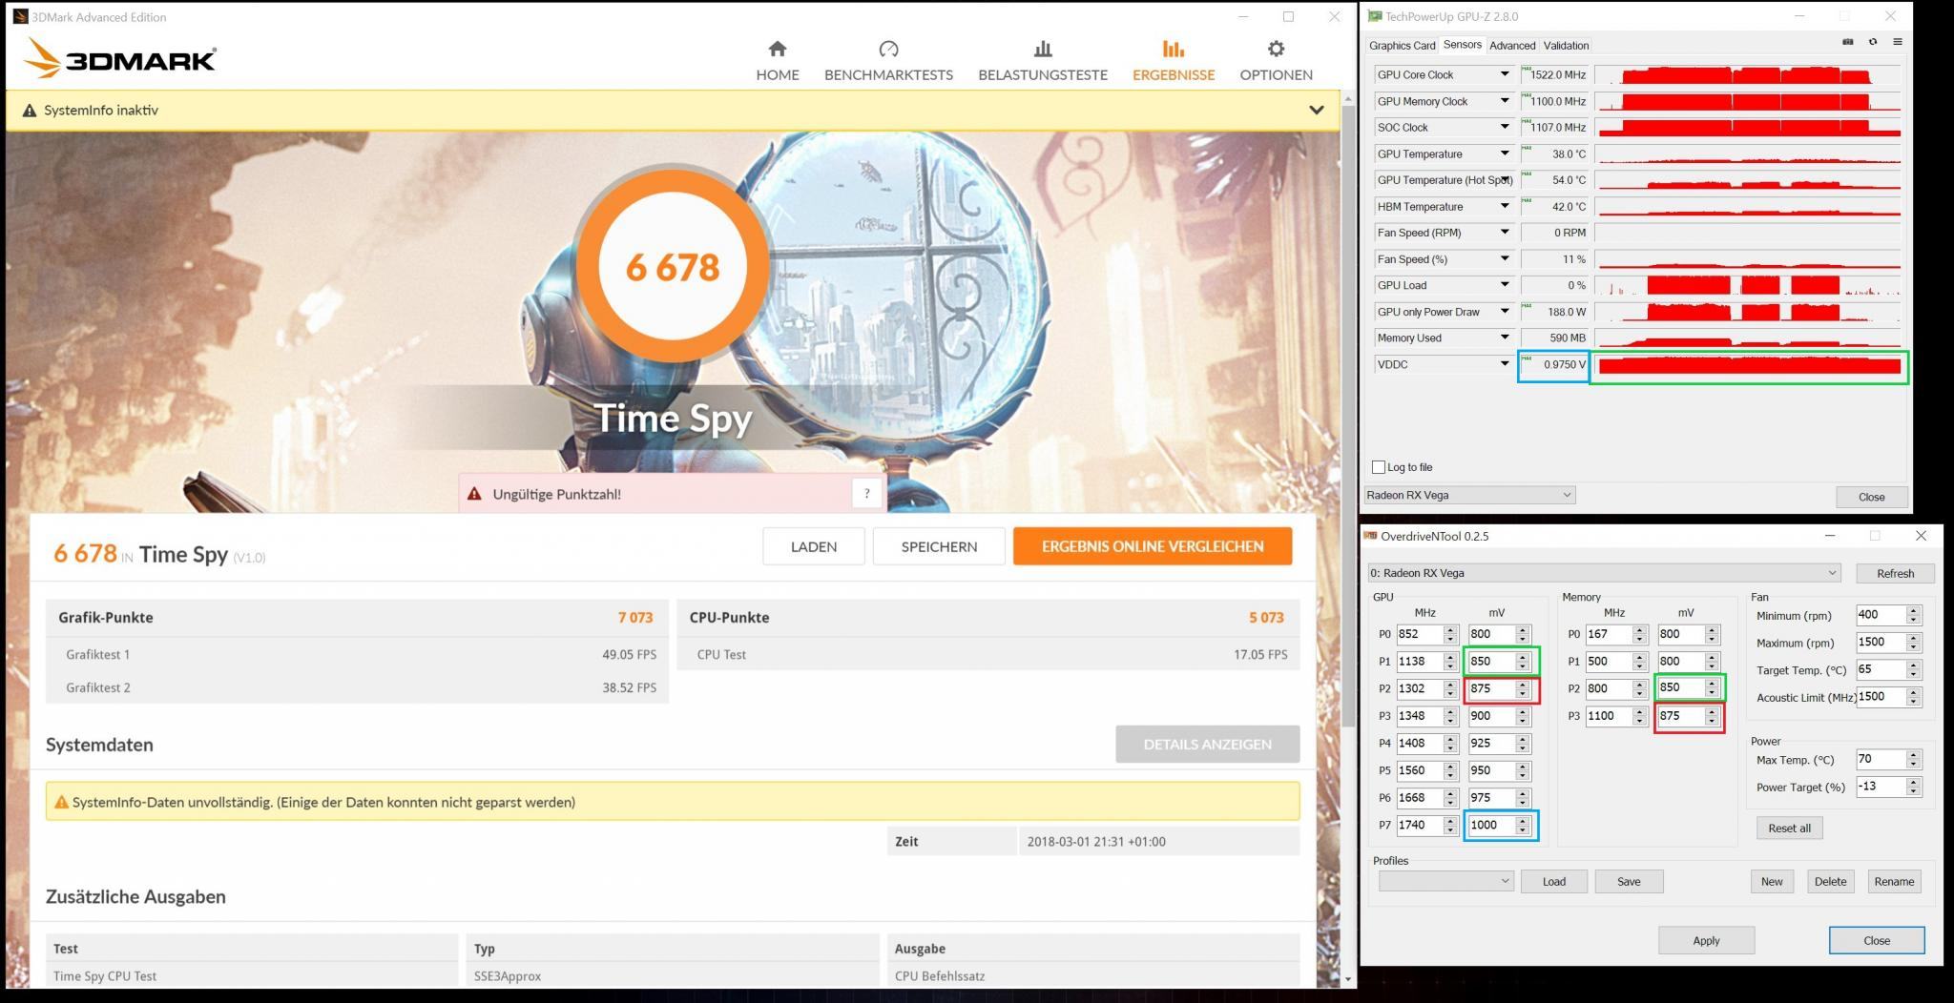Open the GPU Core Clock sensor dropdown
Image resolution: width=1954 pixels, height=1003 pixels.
coord(1505,74)
